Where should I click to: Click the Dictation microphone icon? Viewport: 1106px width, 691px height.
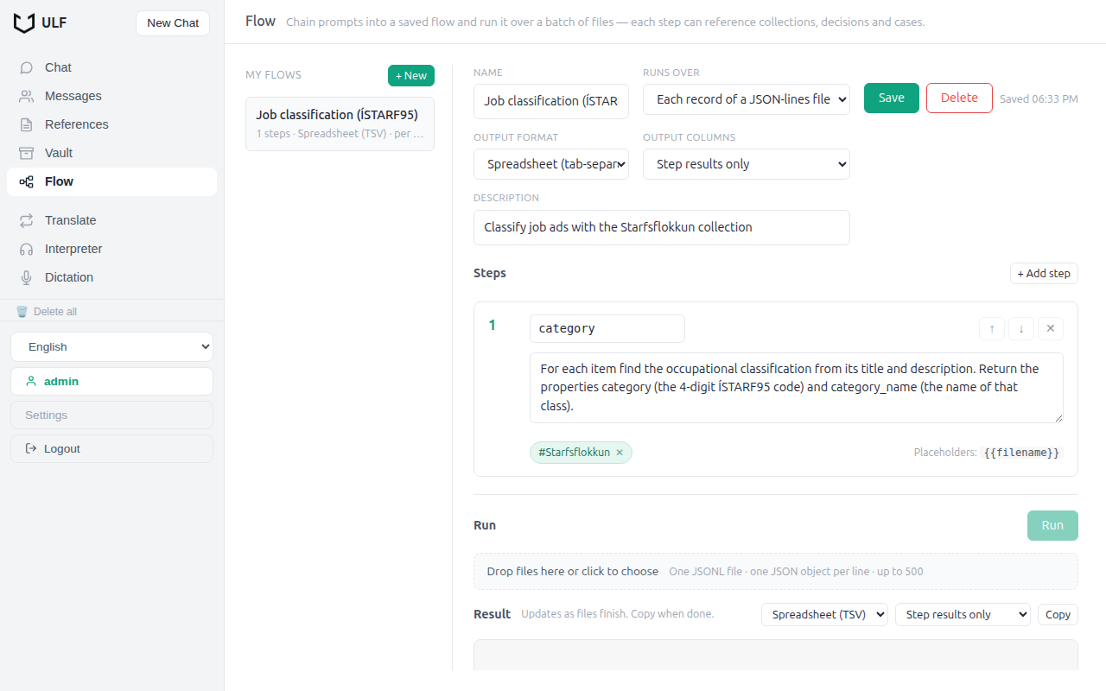pyautogui.click(x=27, y=277)
